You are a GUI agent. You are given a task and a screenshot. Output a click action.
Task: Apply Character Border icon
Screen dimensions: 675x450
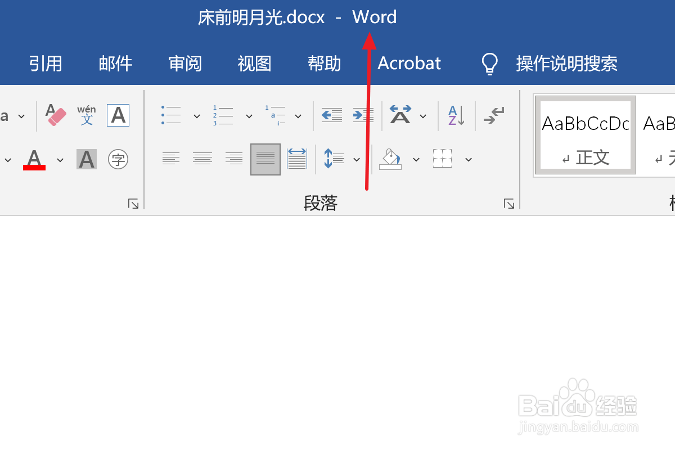point(118,115)
